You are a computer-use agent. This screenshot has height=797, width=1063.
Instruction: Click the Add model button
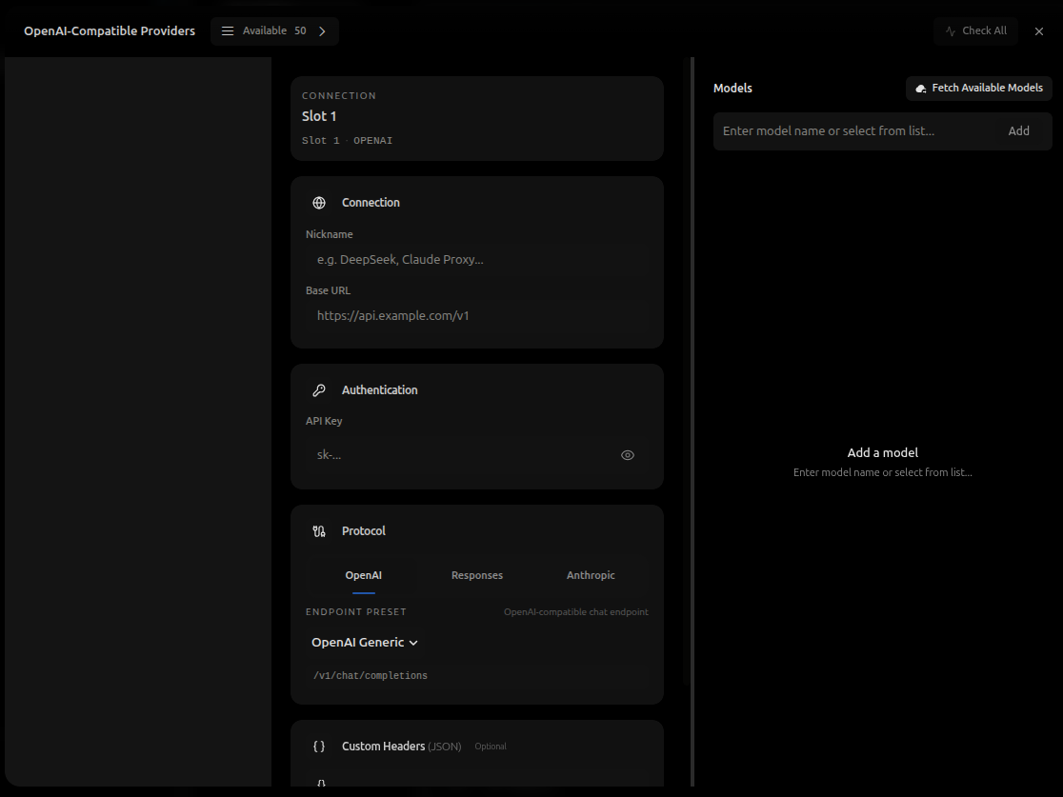tap(1018, 131)
